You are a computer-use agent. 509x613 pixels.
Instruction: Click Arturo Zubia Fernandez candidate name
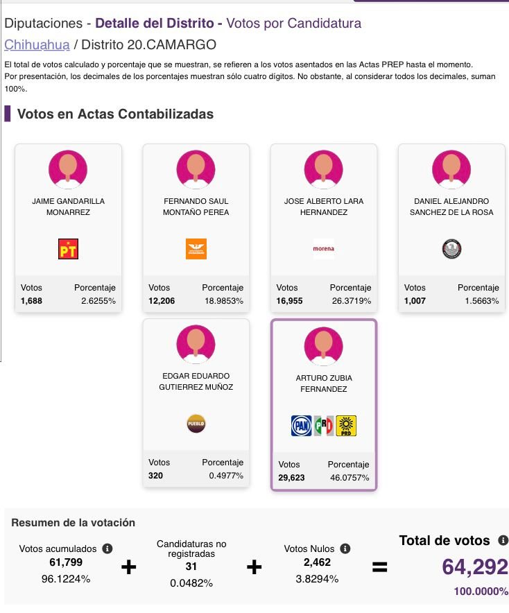pos(324,383)
